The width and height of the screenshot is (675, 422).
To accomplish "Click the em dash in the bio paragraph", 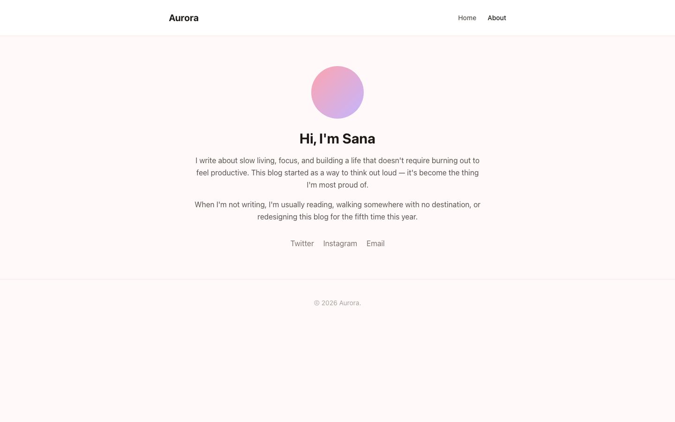I will tap(402, 173).
